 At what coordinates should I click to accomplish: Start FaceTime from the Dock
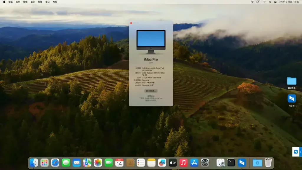pos(109,163)
